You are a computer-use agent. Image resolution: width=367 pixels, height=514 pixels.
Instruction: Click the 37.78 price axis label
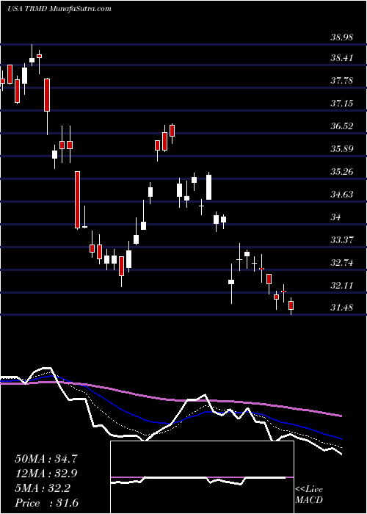click(342, 81)
